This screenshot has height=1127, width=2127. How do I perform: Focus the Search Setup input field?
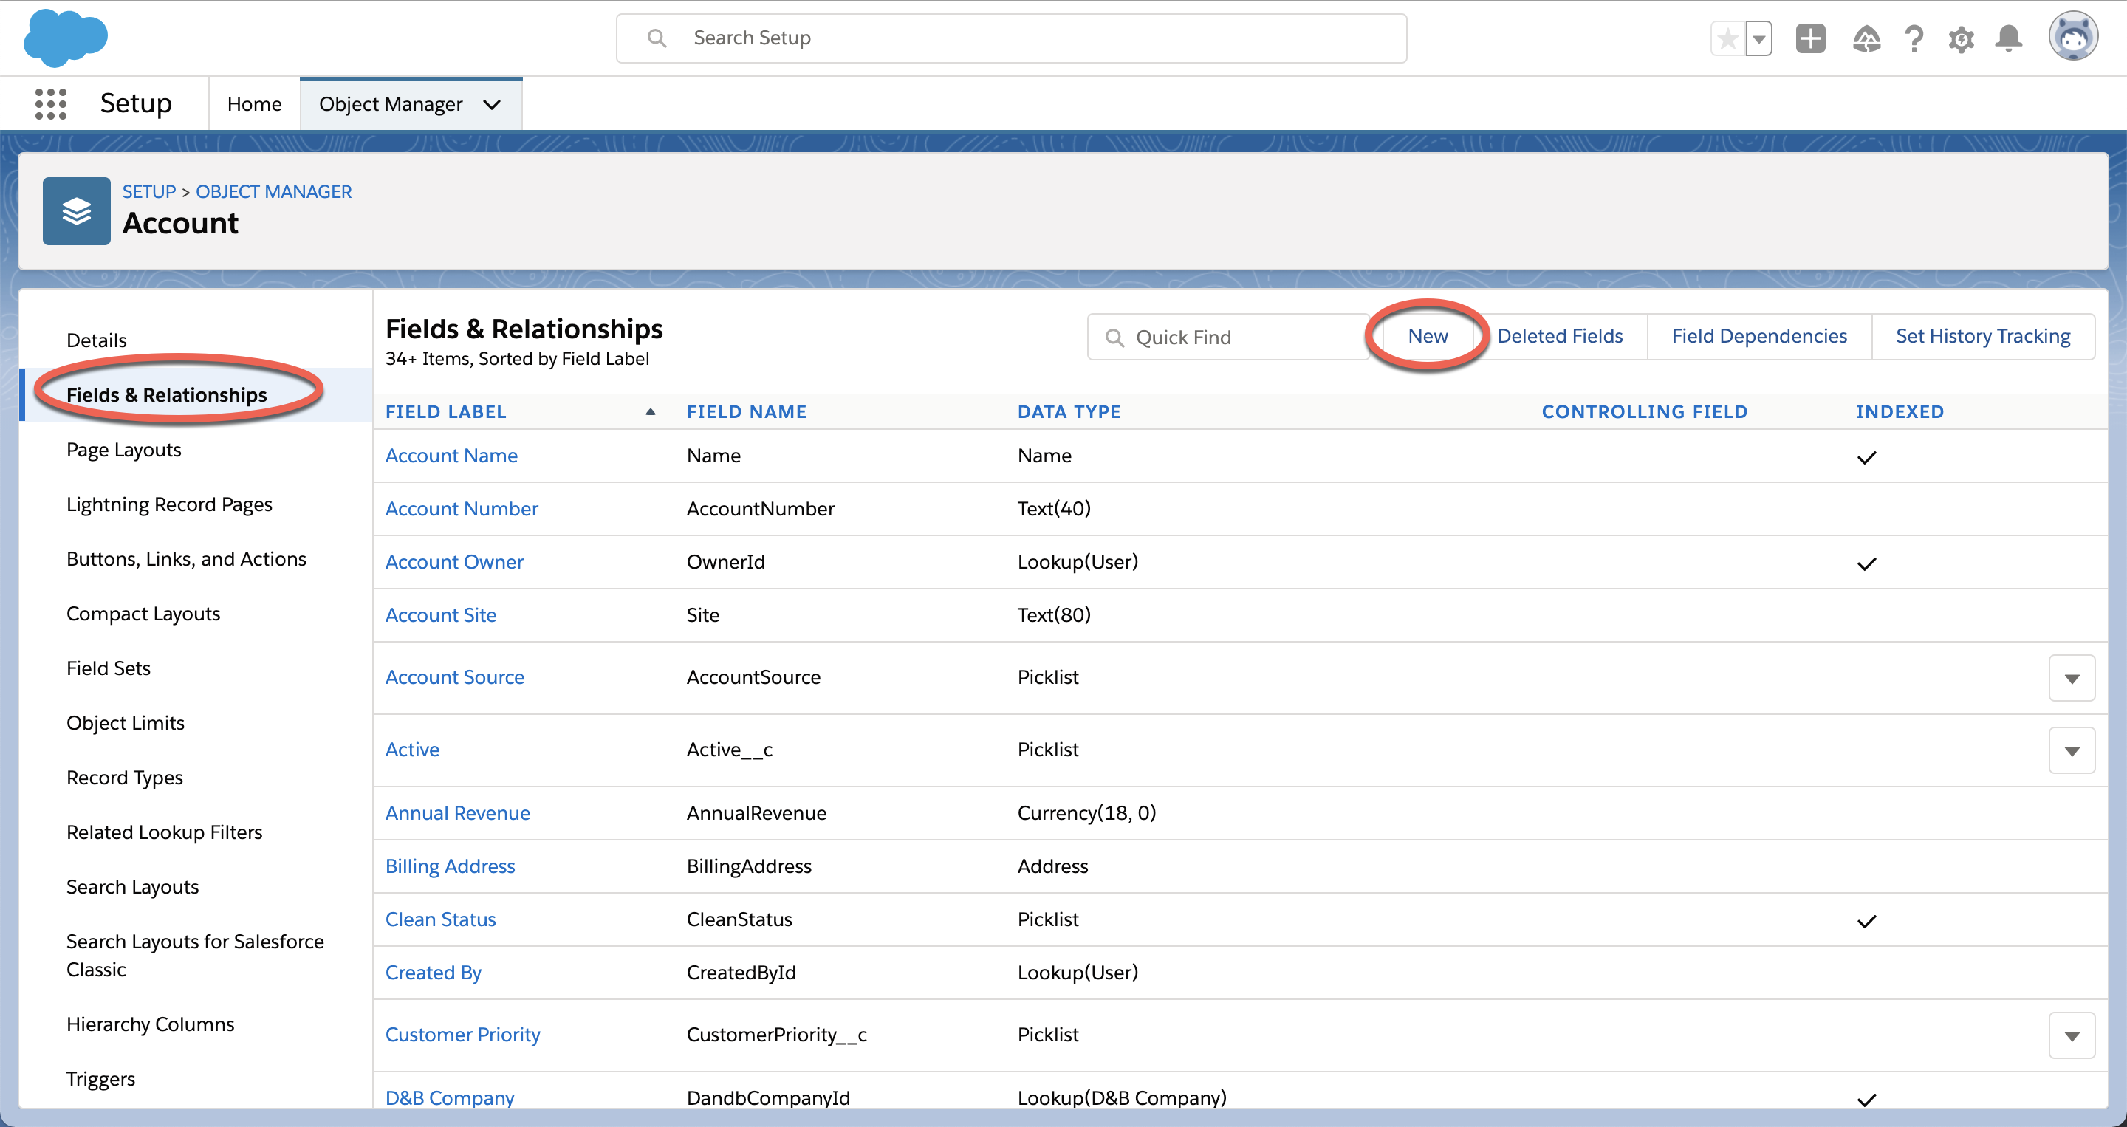pos(1010,38)
